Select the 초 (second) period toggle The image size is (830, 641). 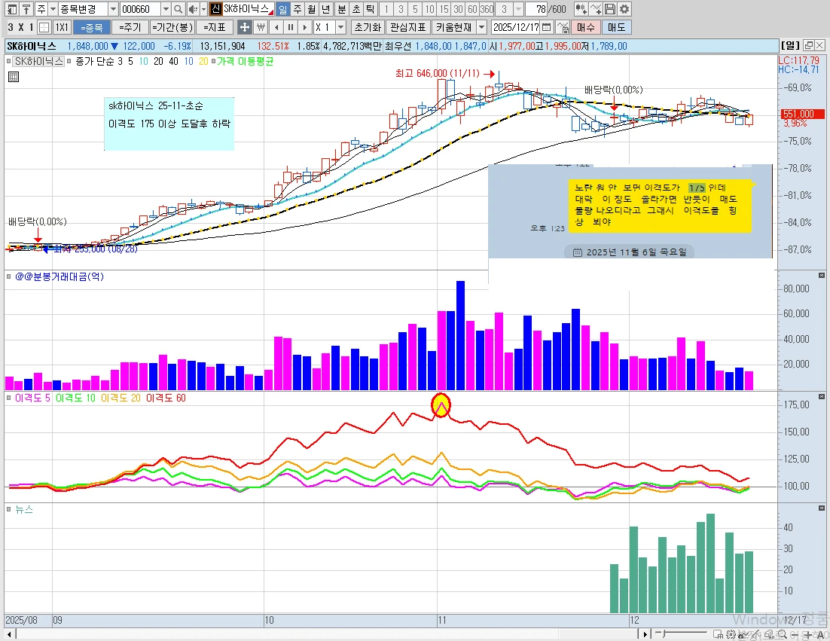(356, 9)
